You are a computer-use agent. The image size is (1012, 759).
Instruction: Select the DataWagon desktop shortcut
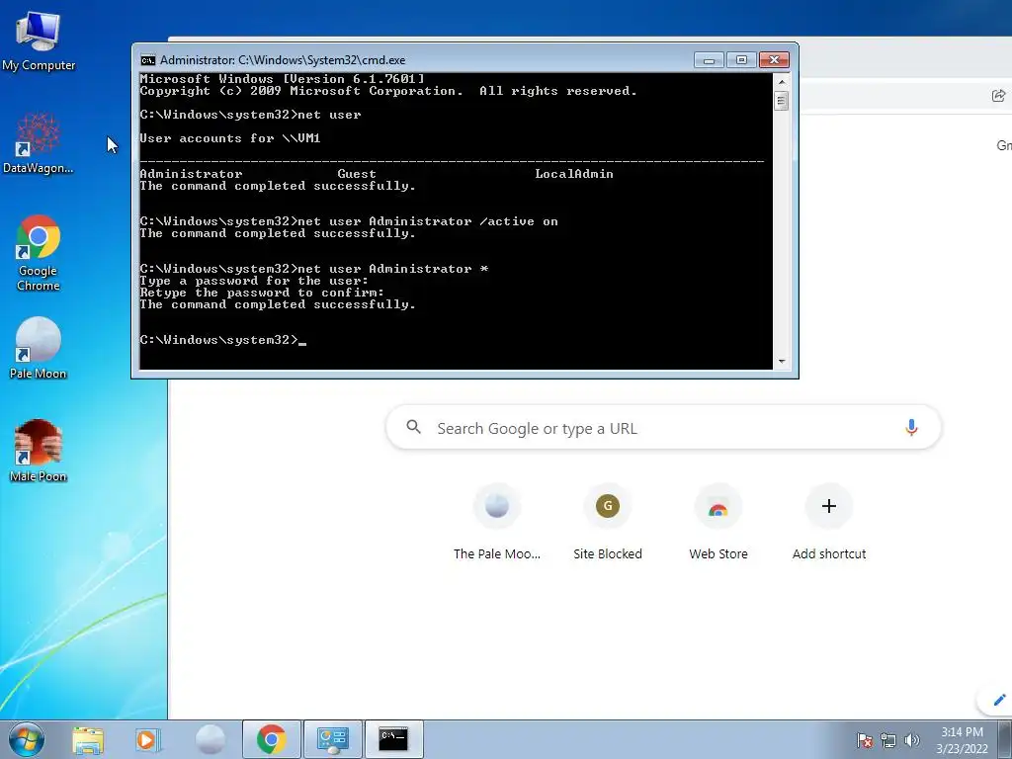coord(39,143)
